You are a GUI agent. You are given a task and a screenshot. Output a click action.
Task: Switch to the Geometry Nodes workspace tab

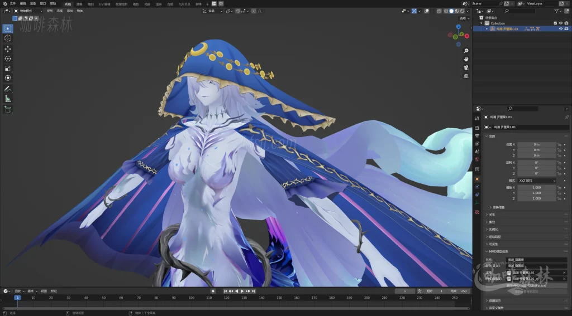click(184, 4)
